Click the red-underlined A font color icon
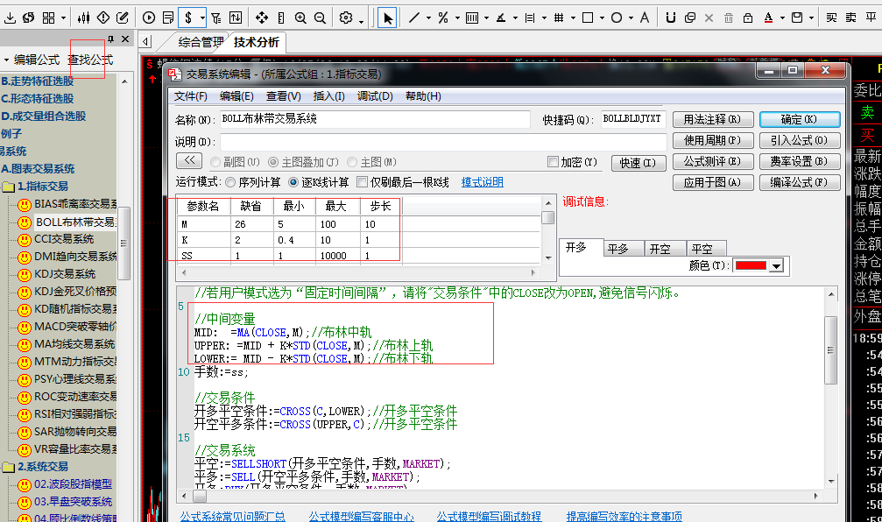882x522 pixels. click(768, 18)
